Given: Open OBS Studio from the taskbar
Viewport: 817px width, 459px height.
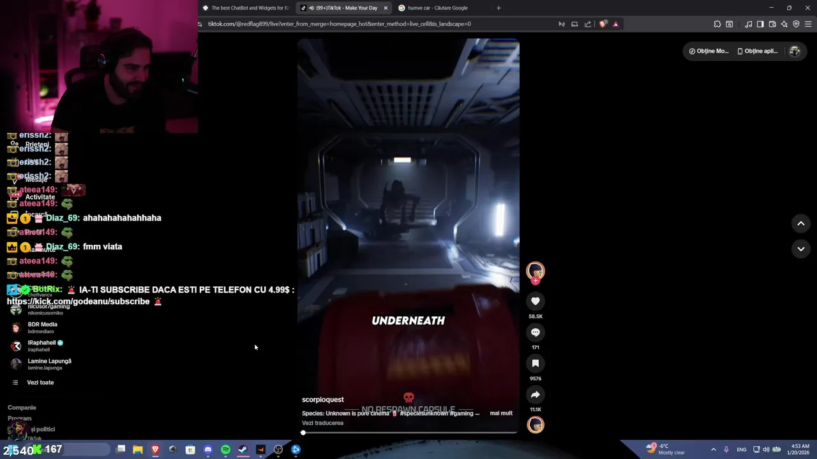Looking at the screenshot, I should click(278, 449).
